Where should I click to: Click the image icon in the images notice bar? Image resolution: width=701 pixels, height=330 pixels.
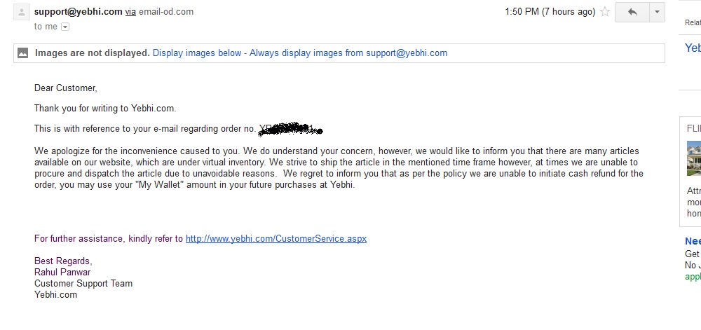[x=23, y=53]
